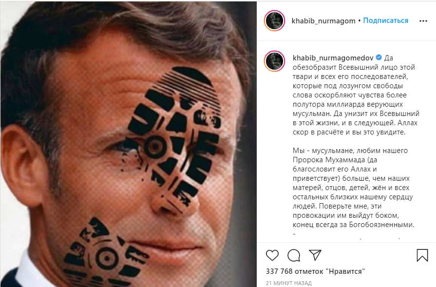
Task: Click the cut-off caption line at the bottom
Action: pos(347,236)
